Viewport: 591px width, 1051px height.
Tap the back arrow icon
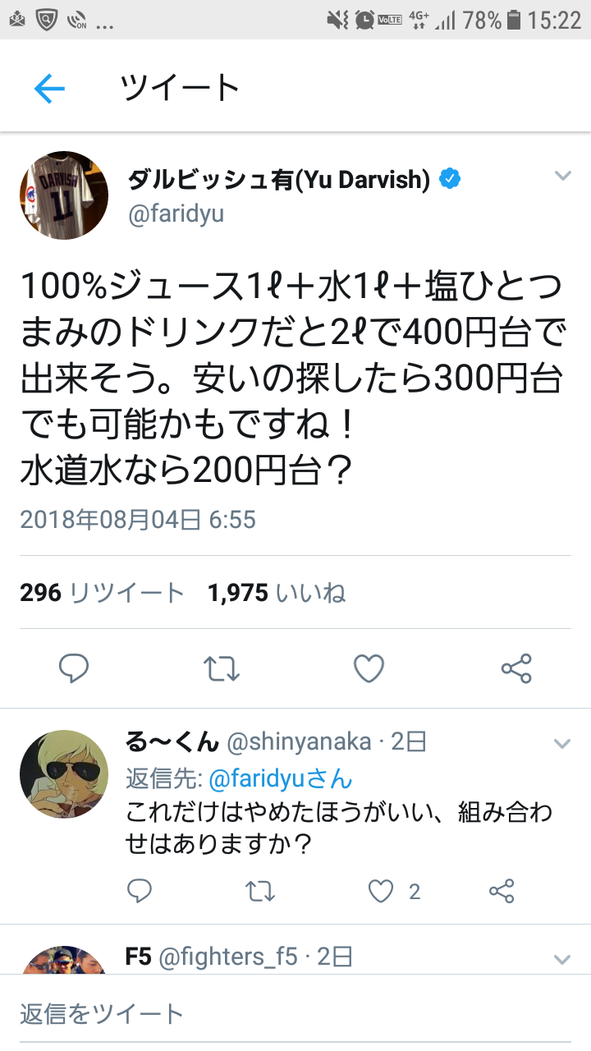click(x=49, y=87)
